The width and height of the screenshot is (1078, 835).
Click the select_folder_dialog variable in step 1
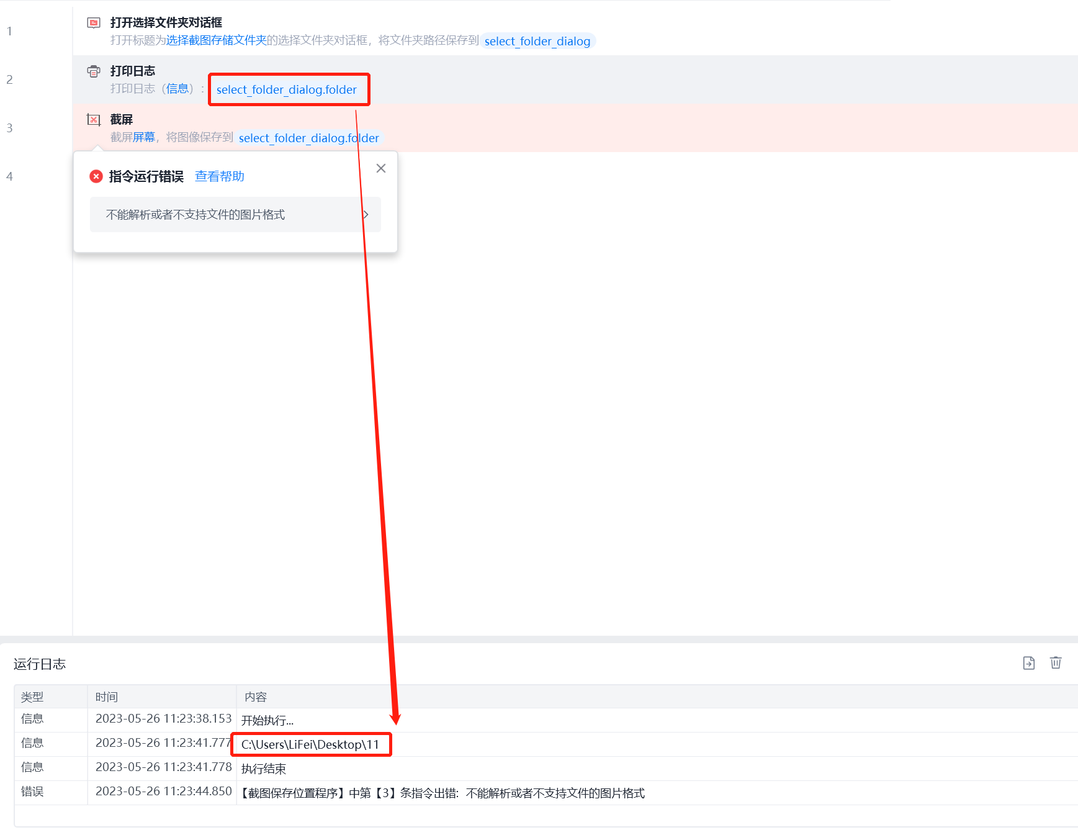click(537, 41)
